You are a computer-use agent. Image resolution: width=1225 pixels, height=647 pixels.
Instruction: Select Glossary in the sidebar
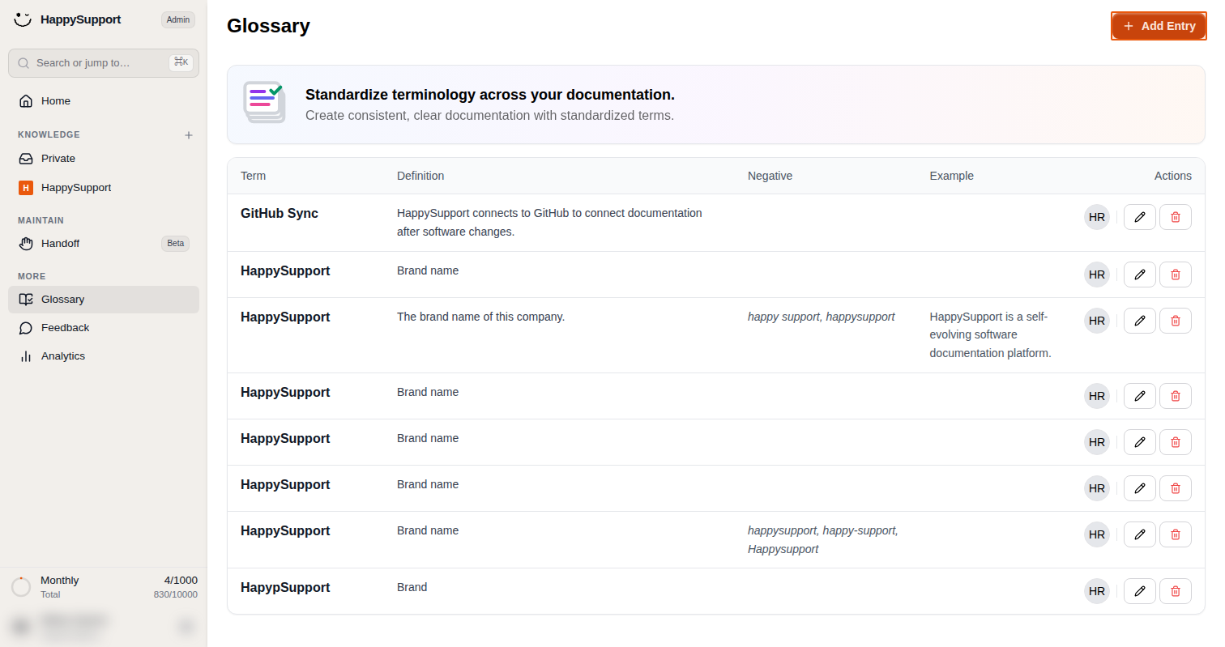(x=104, y=300)
